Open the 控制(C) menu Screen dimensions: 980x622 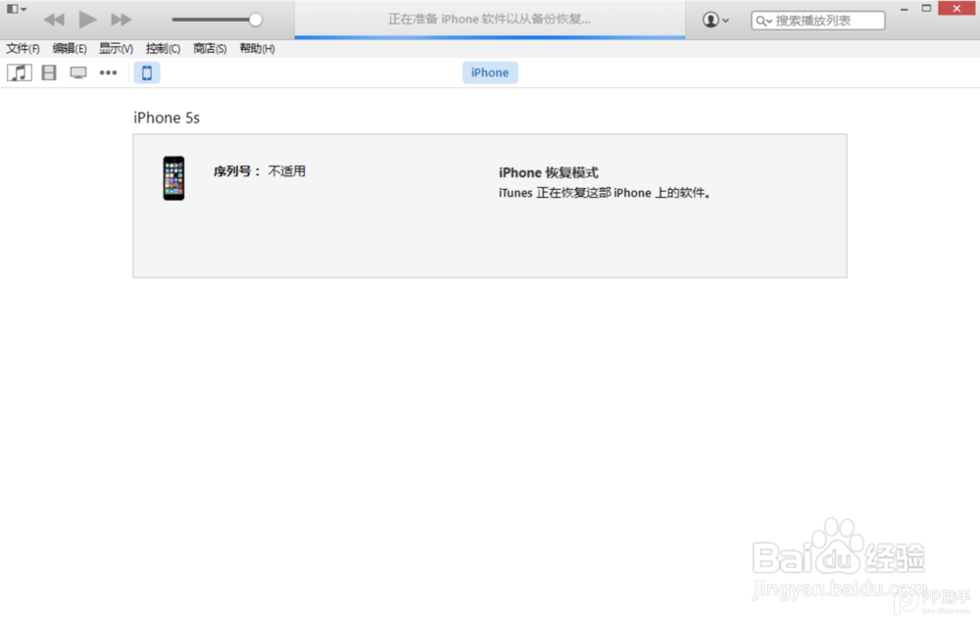tap(163, 49)
